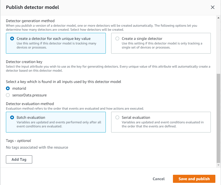Click the Add Tag button
This screenshot has height=185, width=221.
coord(19,159)
